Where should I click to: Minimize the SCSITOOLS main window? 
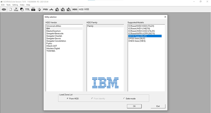pyautogui.click(x=194, y=2)
